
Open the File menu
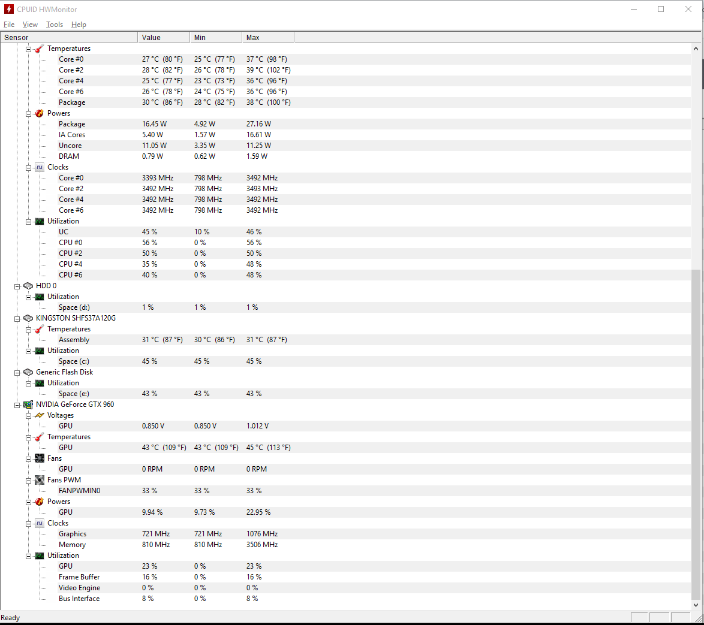pos(9,25)
